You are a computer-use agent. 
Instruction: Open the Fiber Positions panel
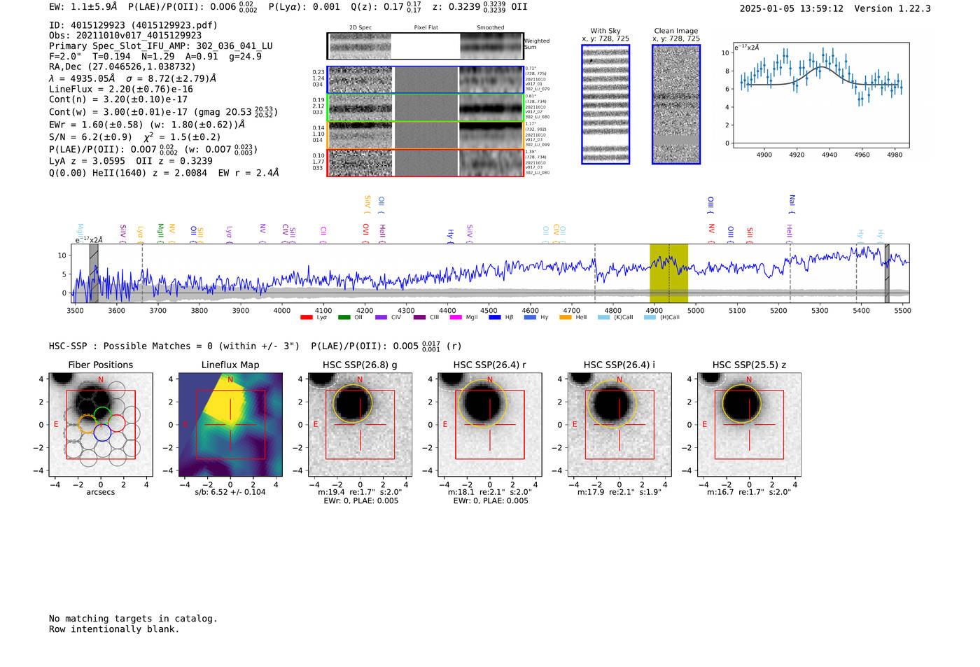coord(101,425)
